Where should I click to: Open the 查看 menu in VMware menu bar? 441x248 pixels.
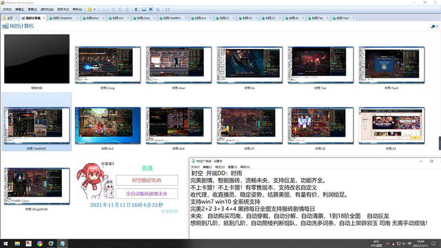point(33,9)
